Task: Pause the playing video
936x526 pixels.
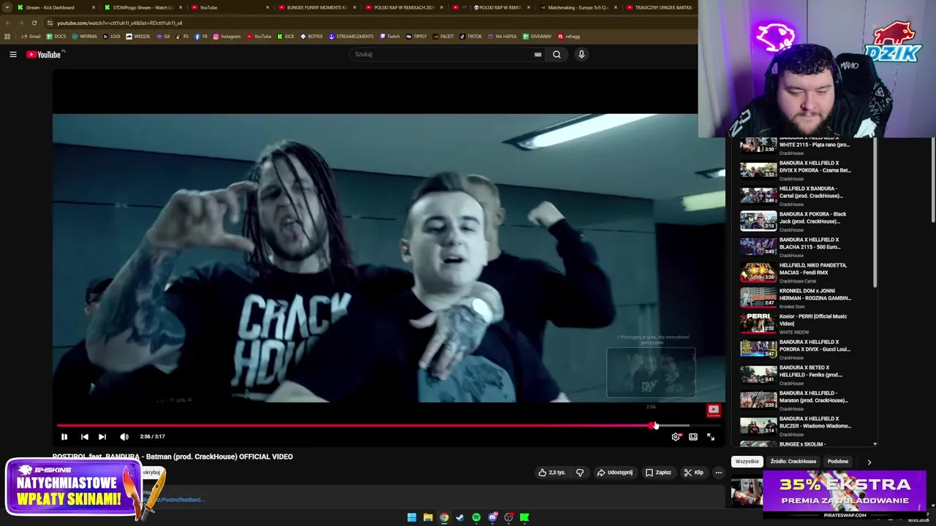Action: pyautogui.click(x=64, y=437)
